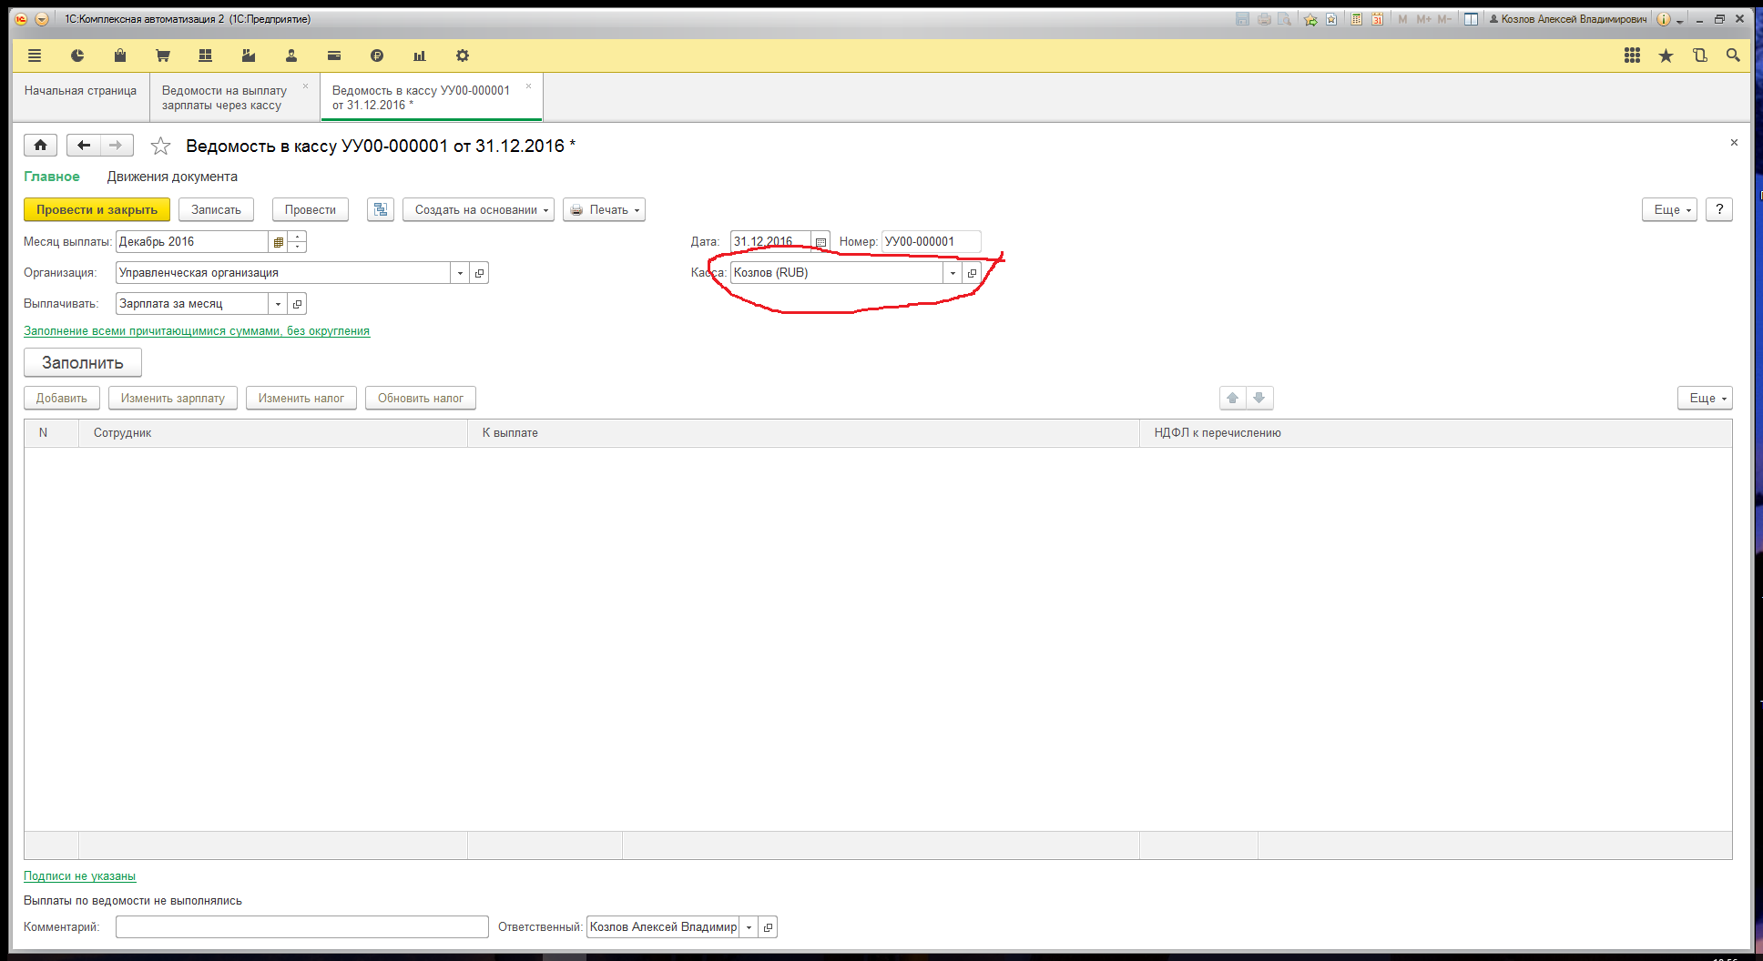Move row down with arrow icon
This screenshot has height=961, width=1763.
click(x=1259, y=399)
